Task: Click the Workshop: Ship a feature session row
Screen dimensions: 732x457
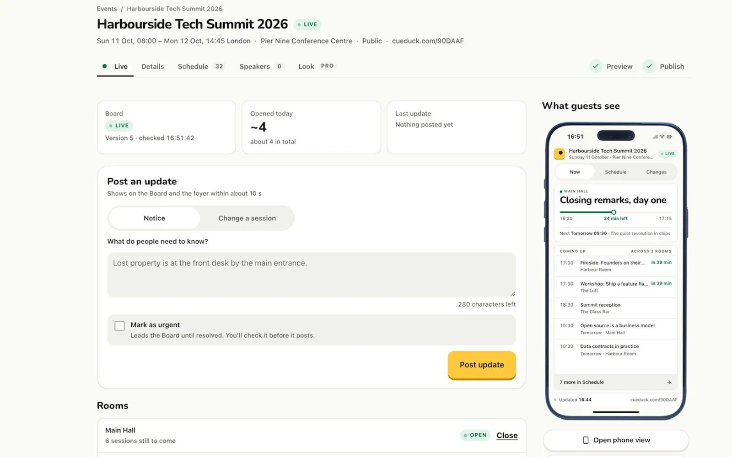Action: pyautogui.click(x=615, y=287)
